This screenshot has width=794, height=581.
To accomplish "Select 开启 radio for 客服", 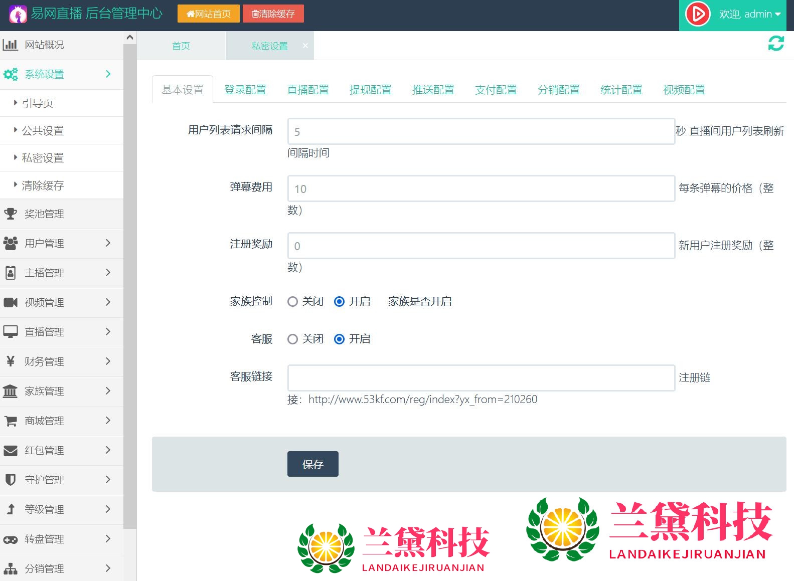I will [339, 339].
